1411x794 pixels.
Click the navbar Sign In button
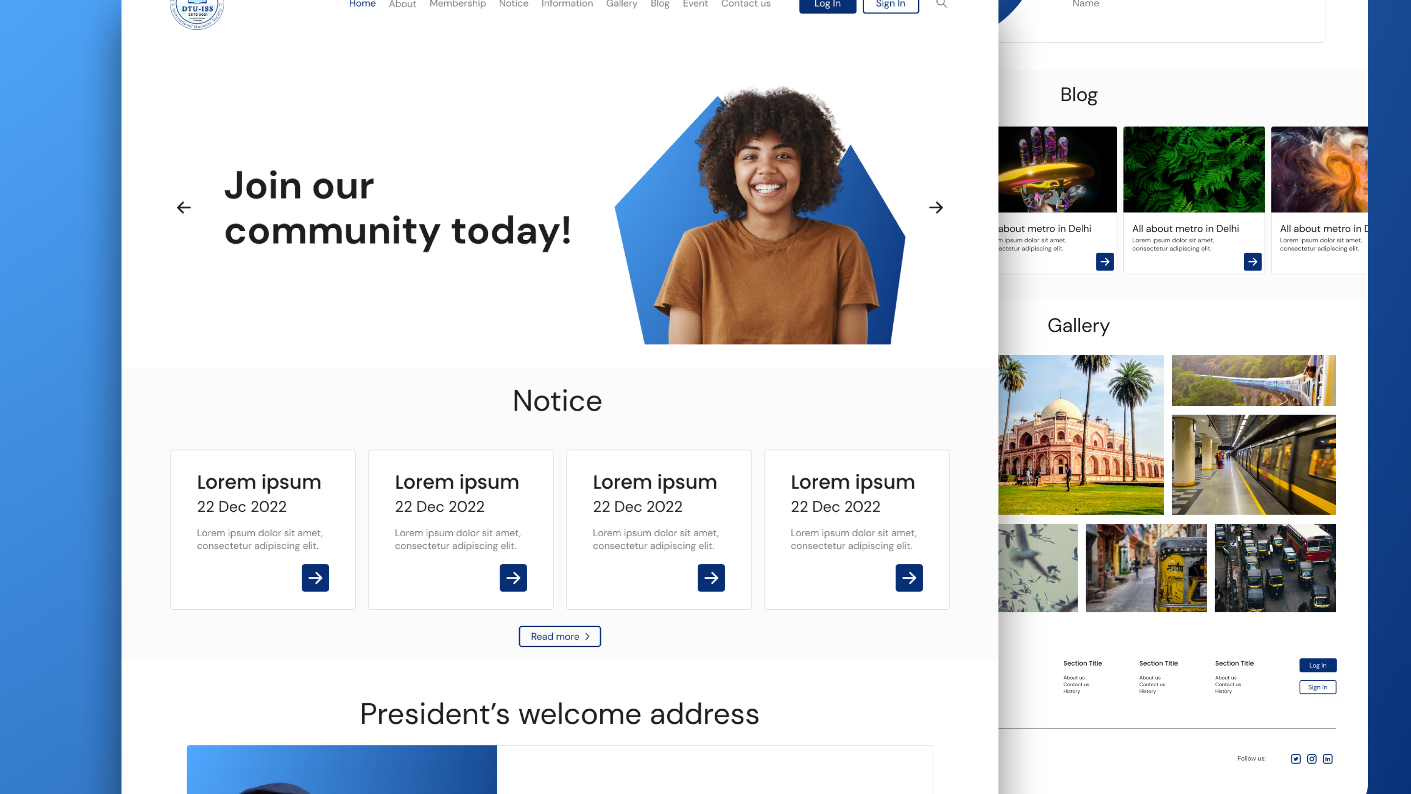(x=890, y=5)
